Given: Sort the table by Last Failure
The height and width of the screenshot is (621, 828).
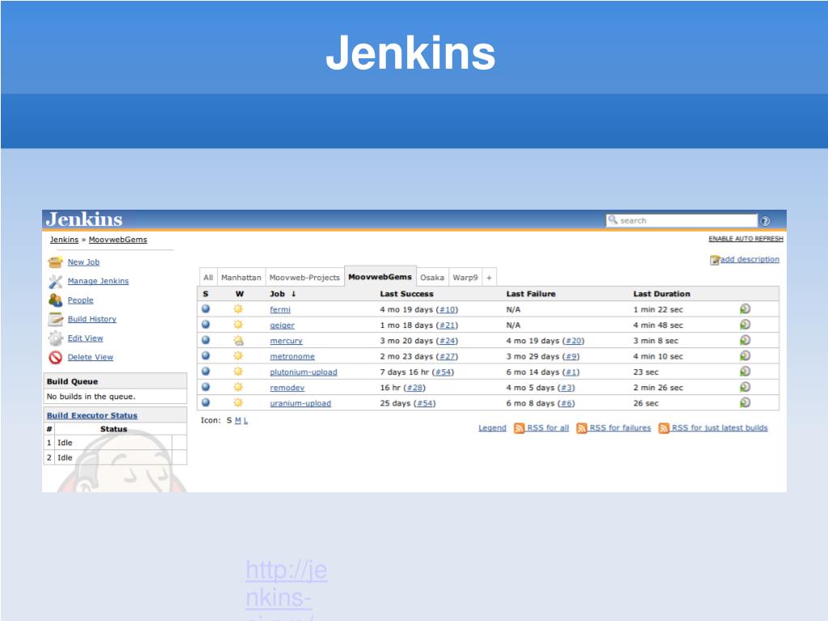Looking at the screenshot, I should [531, 294].
